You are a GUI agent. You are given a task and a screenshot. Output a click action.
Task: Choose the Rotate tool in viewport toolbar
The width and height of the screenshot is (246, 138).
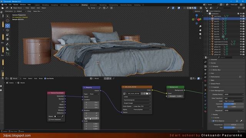(x=8, y=30)
